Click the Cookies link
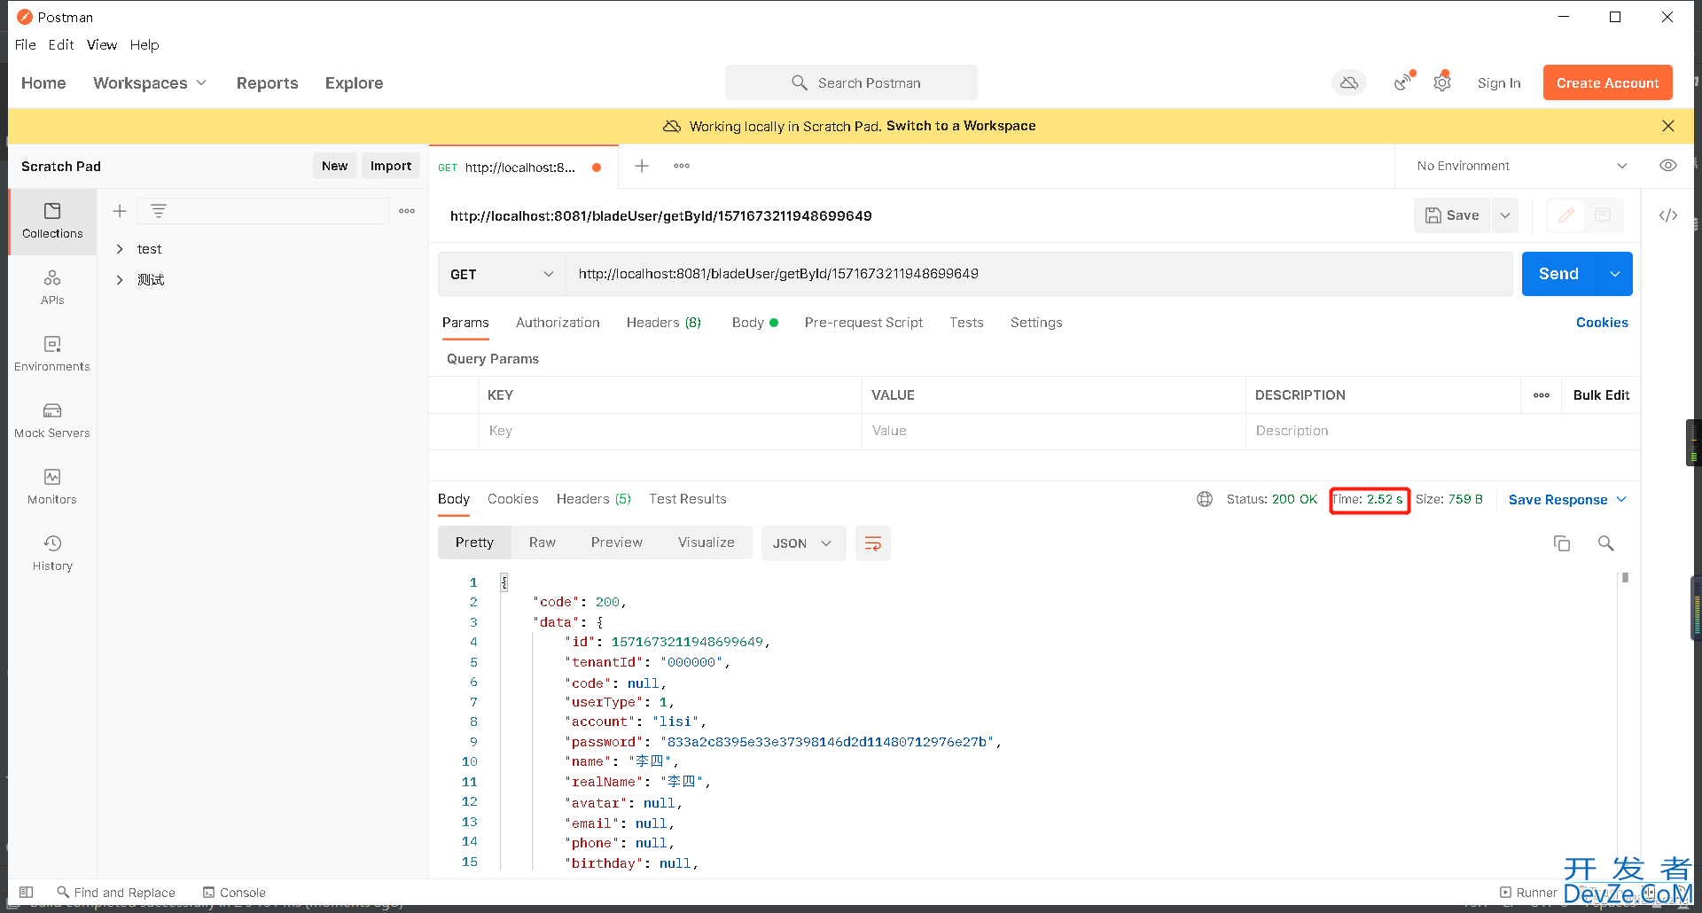This screenshot has height=913, width=1702. coord(1602,323)
